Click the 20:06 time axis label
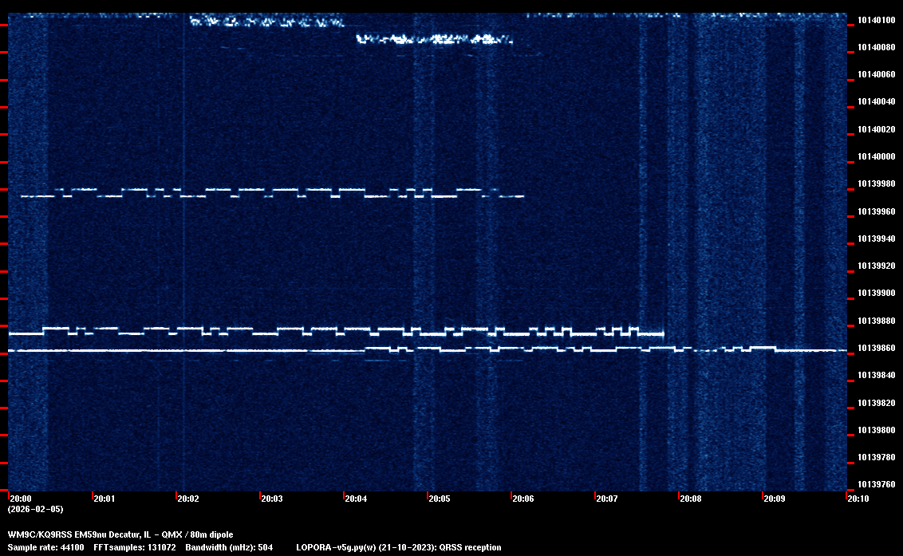 (523, 499)
